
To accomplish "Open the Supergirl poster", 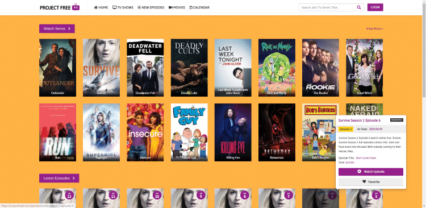I will pyautogui.click(x=101, y=132).
